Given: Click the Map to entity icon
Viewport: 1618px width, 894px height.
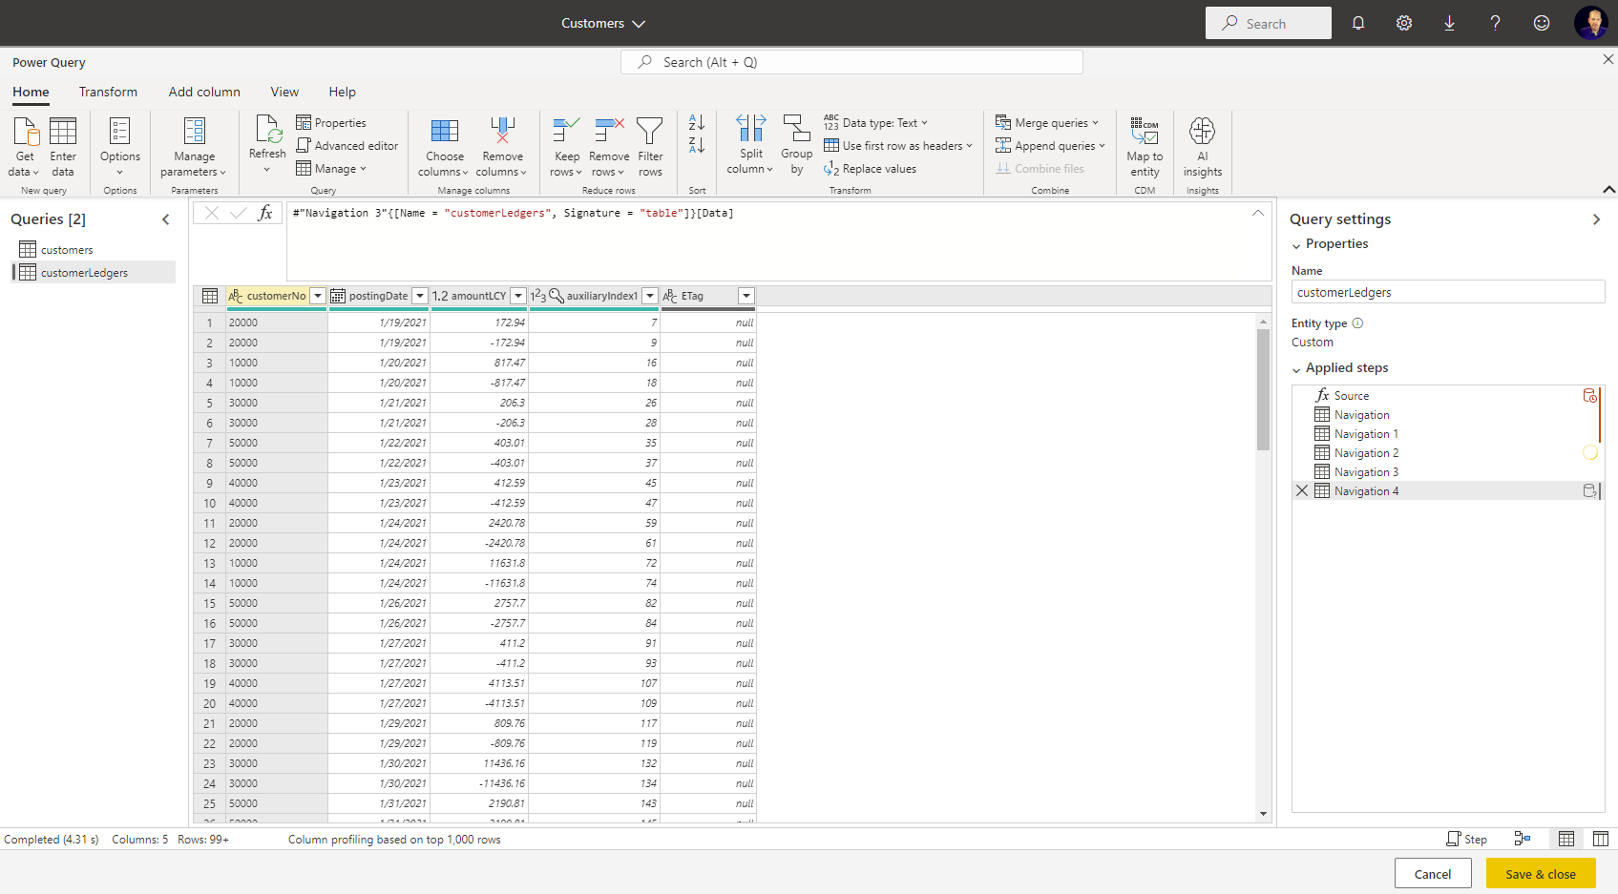Looking at the screenshot, I should pos(1145,132).
